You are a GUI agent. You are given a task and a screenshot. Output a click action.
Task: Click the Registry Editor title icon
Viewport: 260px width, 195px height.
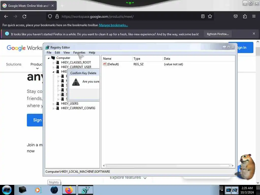(47, 47)
